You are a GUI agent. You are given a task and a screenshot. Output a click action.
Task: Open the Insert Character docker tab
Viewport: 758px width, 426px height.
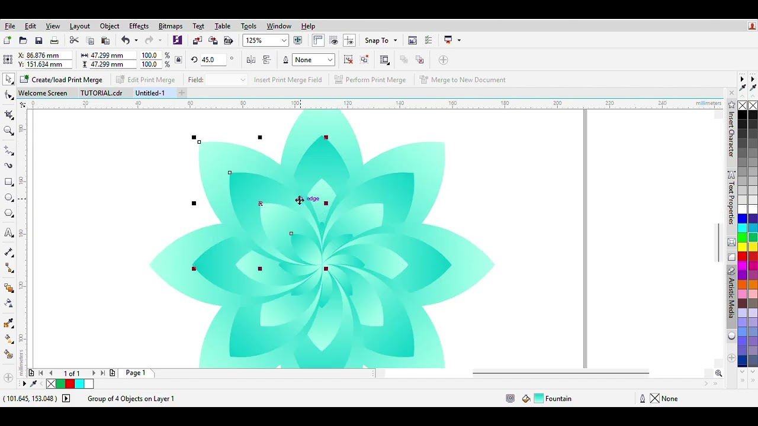click(731, 130)
